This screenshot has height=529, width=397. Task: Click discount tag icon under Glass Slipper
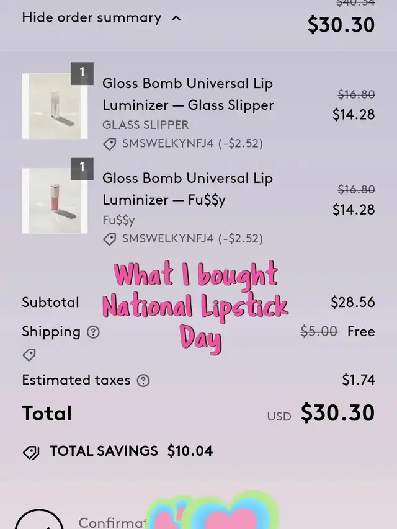click(x=110, y=144)
